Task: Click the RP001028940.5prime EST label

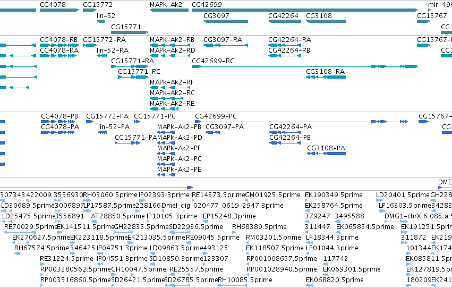Action: (282, 269)
